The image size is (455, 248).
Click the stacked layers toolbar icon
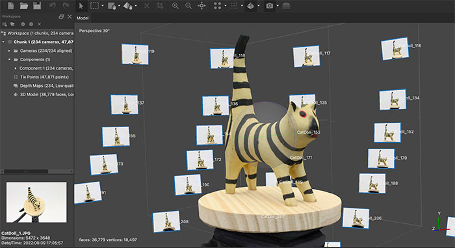tap(287, 6)
